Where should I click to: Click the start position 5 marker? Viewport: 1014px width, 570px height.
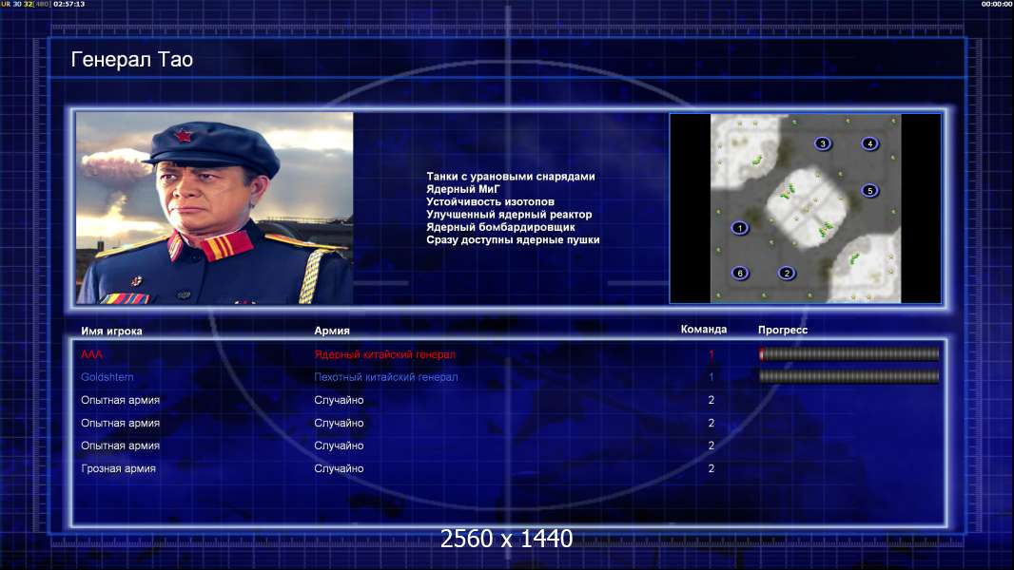point(869,190)
